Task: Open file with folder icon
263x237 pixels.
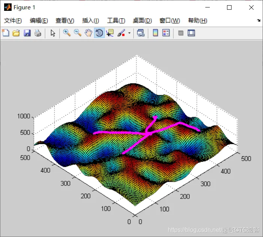Action: coord(16,33)
